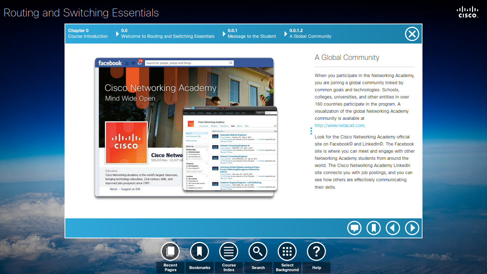Go to the next page arrow
The image size is (487, 274).
(412, 228)
